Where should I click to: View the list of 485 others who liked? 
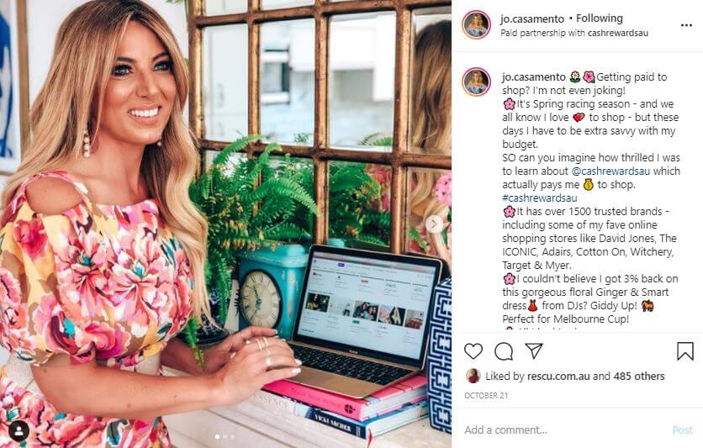[639, 377]
